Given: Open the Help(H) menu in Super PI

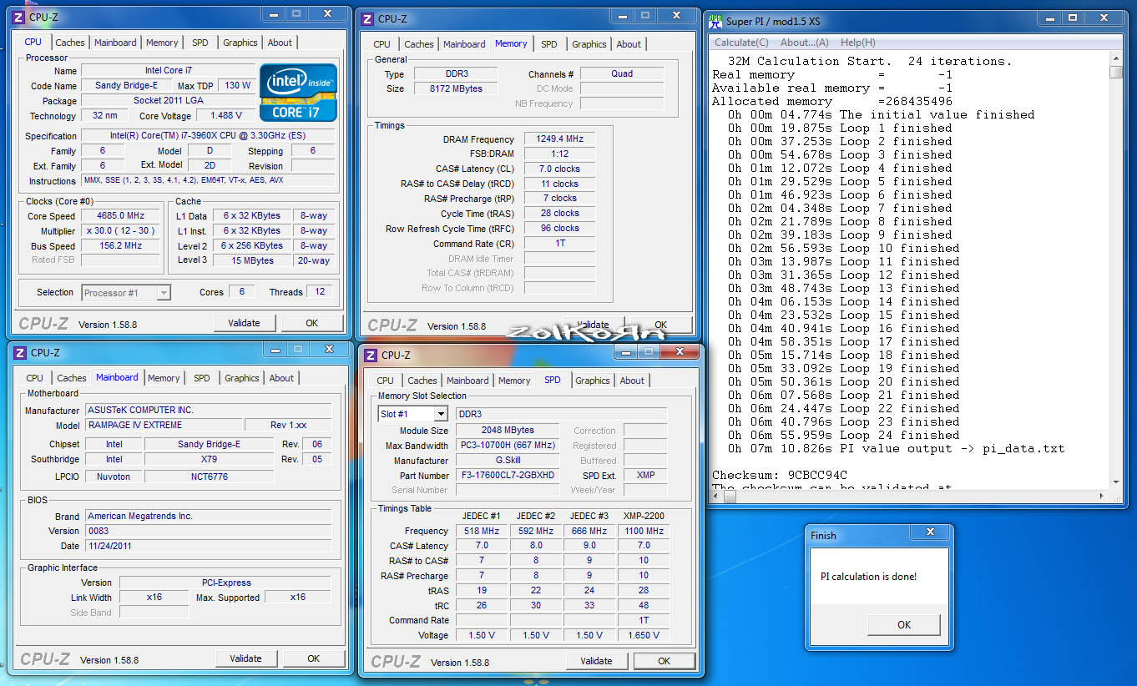Looking at the screenshot, I should click(857, 43).
